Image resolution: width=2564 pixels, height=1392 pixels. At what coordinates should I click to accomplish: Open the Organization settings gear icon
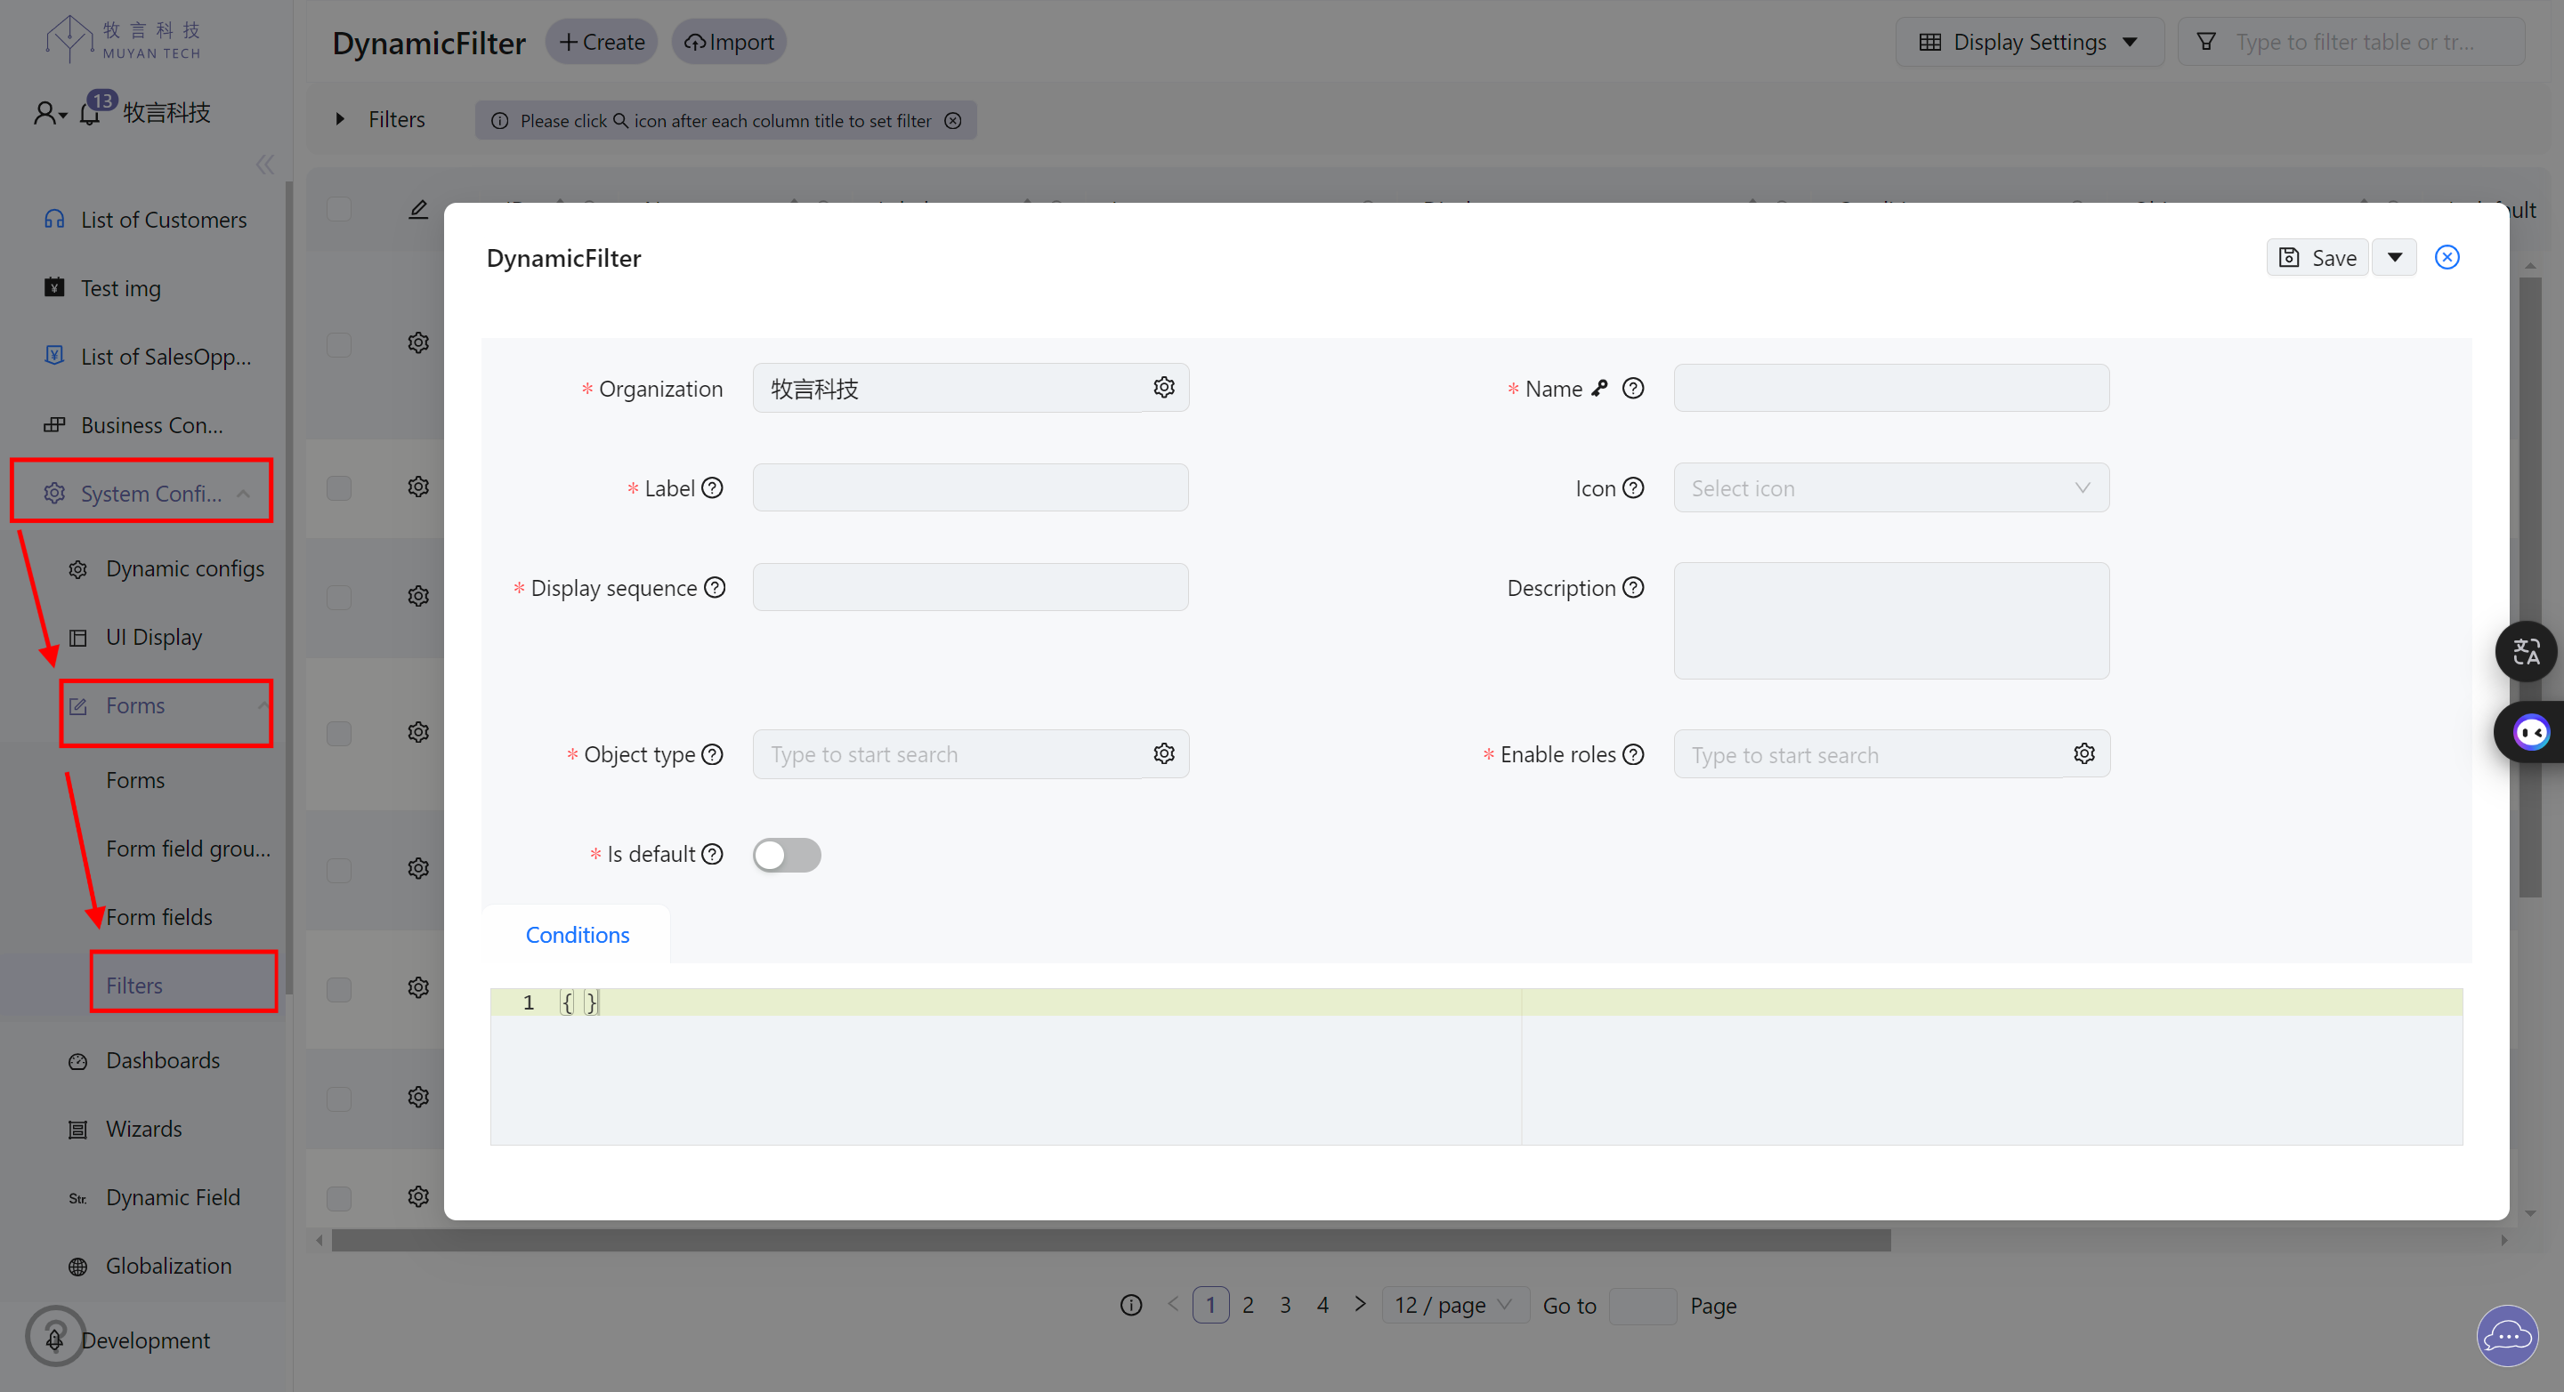click(1163, 387)
